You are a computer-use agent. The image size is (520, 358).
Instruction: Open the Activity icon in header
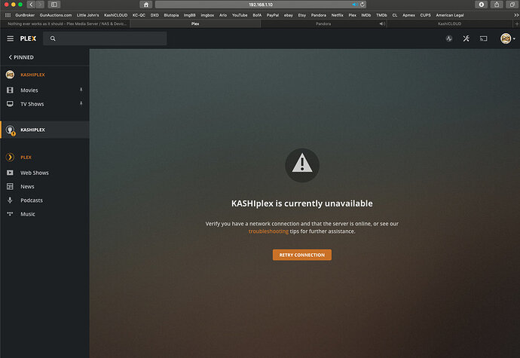(x=449, y=38)
